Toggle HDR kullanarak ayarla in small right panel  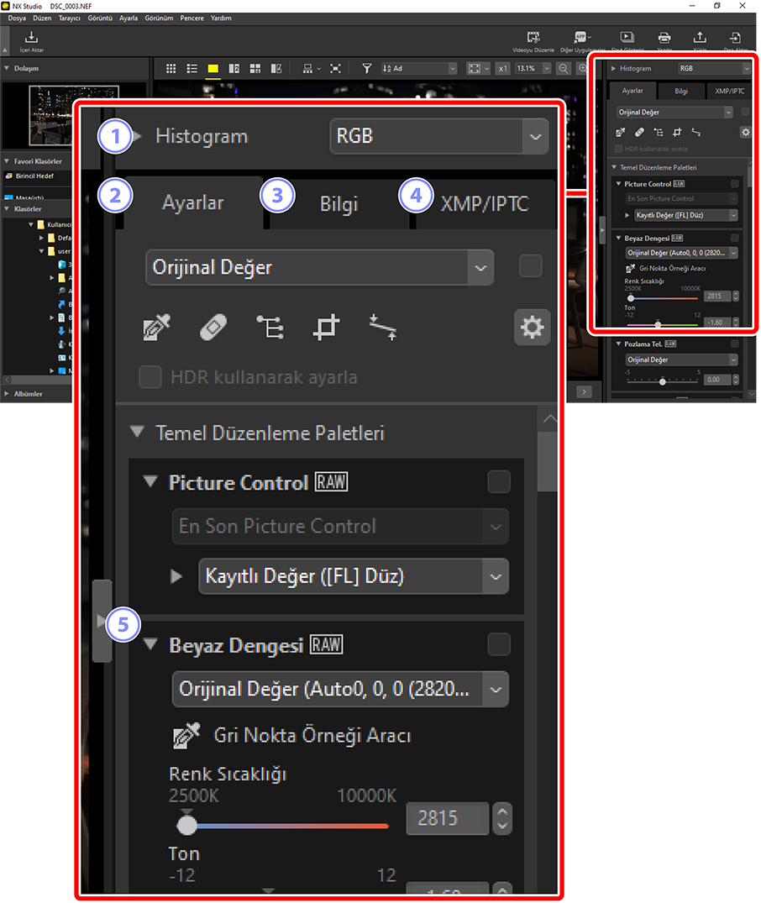coord(618,149)
